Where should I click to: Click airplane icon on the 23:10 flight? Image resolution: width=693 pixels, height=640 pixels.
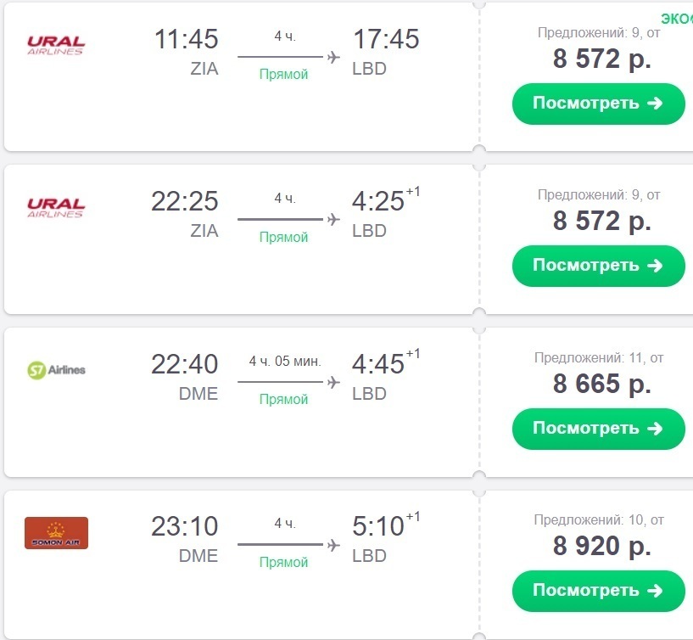[x=333, y=545]
